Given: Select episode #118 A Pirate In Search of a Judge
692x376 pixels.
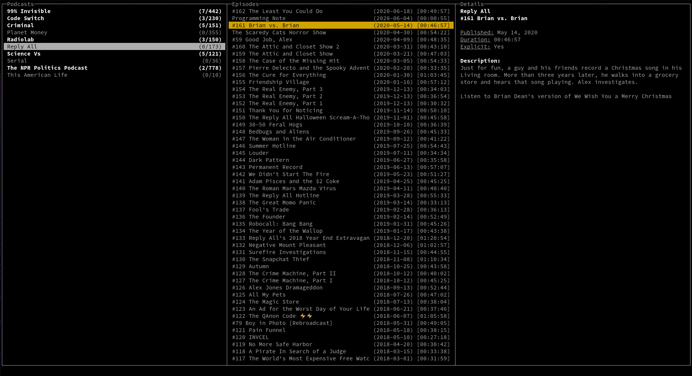Looking at the screenshot, I should click(x=341, y=351).
